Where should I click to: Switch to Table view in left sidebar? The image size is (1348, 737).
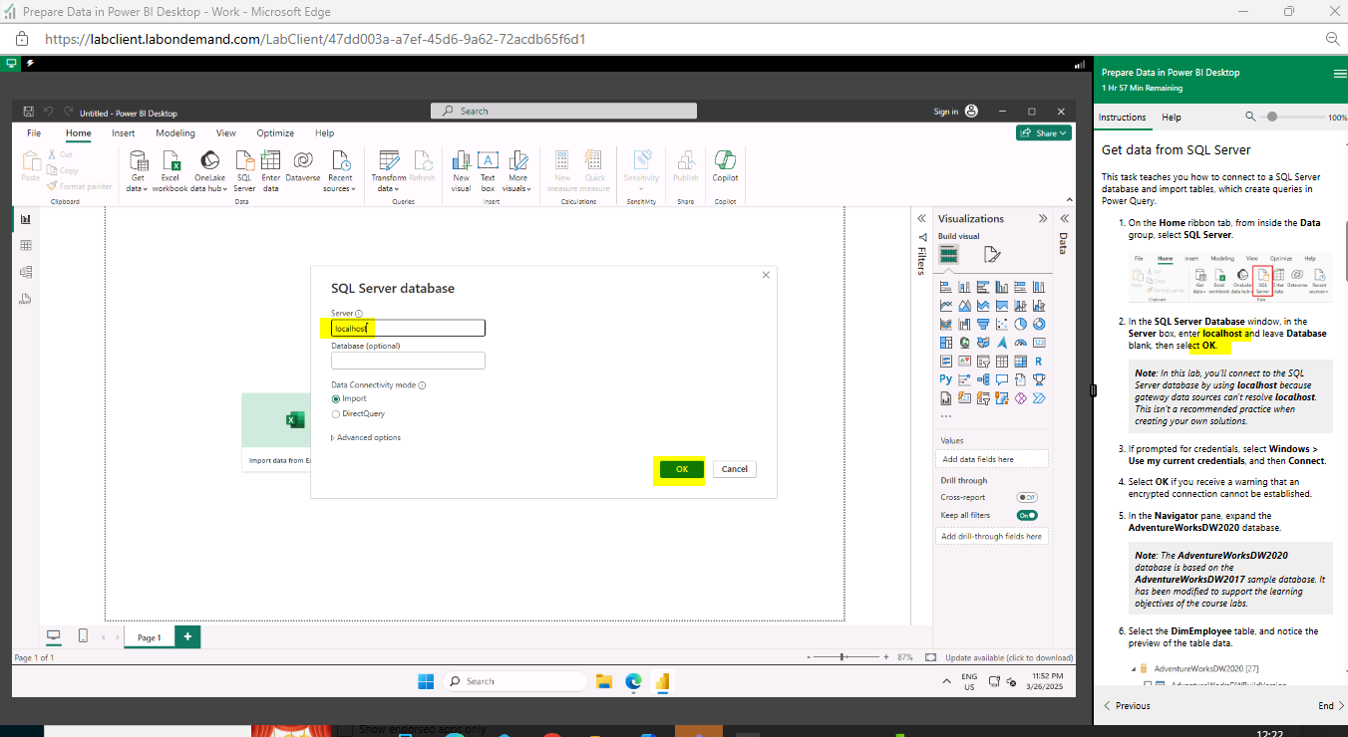pos(26,245)
